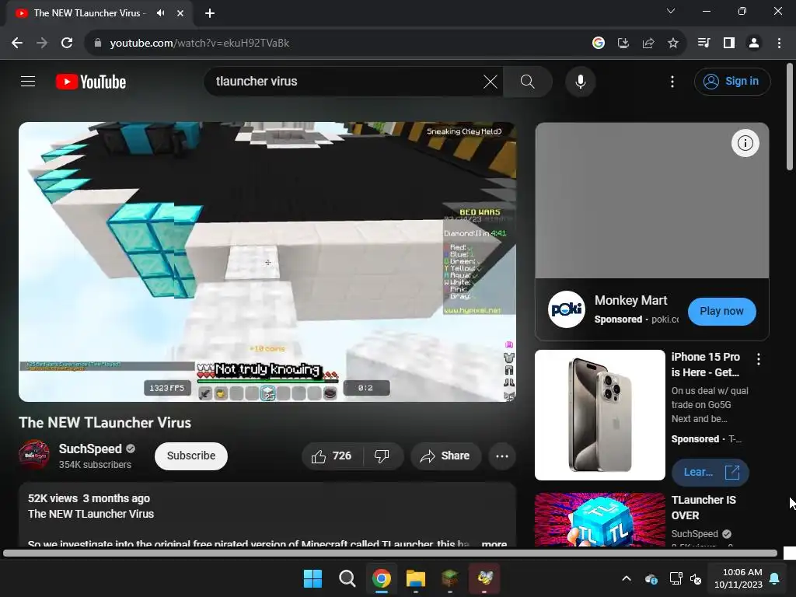Open Monkey Mart sponsored title
This screenshot has width=796, height=597.
[630, 301]
